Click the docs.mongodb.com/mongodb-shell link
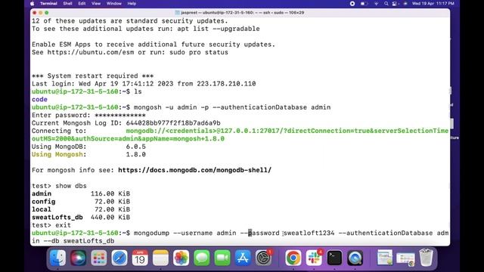484x272 pixels. (x=195, y=170)
